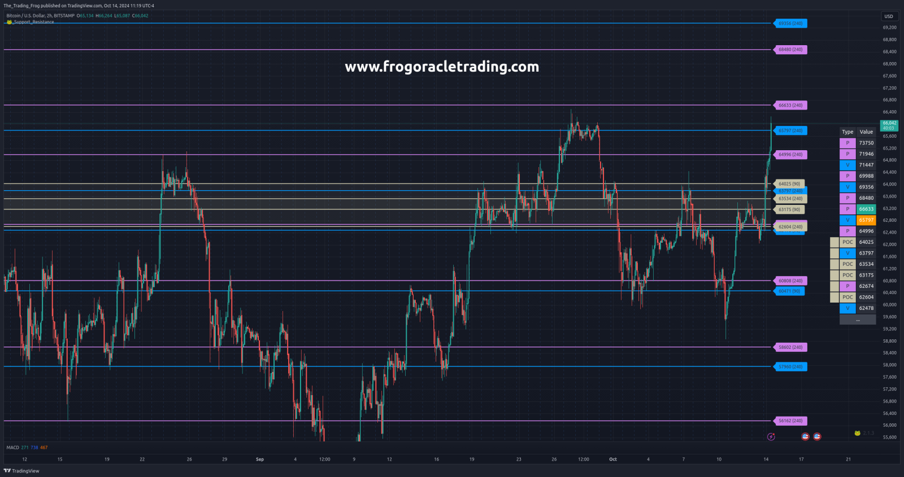Select the 56162 (240) level label
The image size is (904, 477).
coord(790,421)
